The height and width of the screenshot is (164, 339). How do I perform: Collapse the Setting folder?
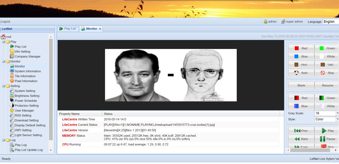pos(3,86)
